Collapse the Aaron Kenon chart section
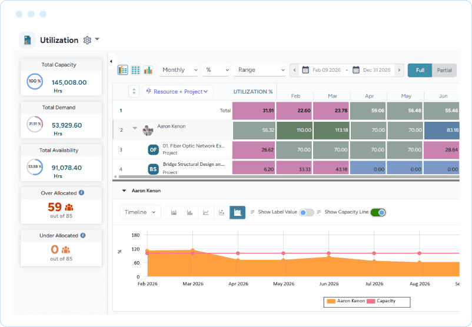 pyautogui.click(x=124, y=191)
